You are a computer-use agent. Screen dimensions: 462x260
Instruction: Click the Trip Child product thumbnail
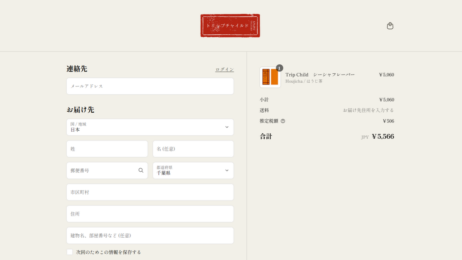[x=270, y=78]
